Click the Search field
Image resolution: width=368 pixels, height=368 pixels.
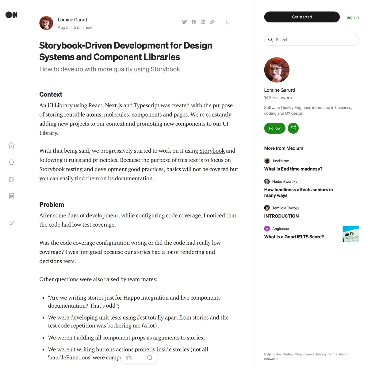(x=311, y=40)
